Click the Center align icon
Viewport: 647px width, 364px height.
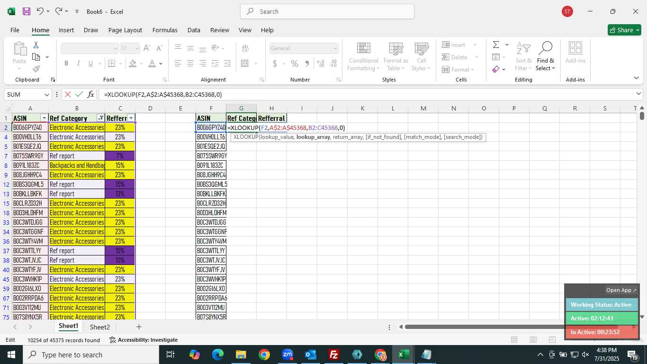pyautogui.click(x=190, y=64)
